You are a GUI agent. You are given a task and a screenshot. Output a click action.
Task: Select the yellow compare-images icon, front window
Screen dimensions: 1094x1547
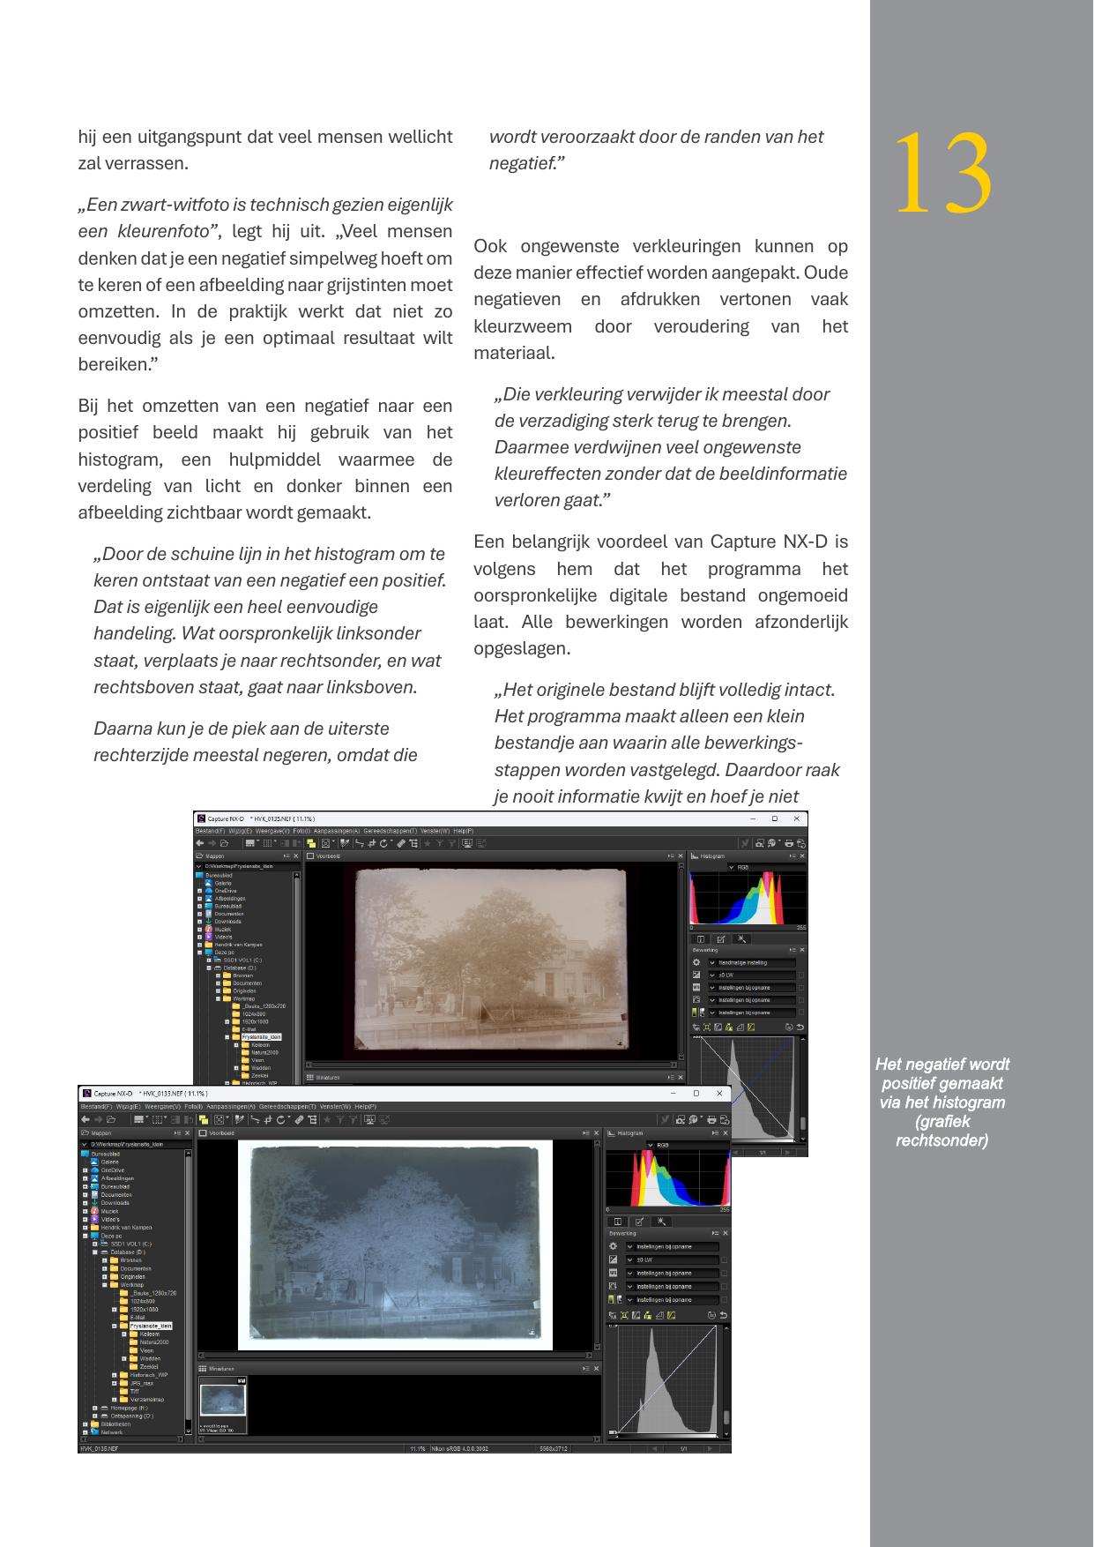(204, 1119)
